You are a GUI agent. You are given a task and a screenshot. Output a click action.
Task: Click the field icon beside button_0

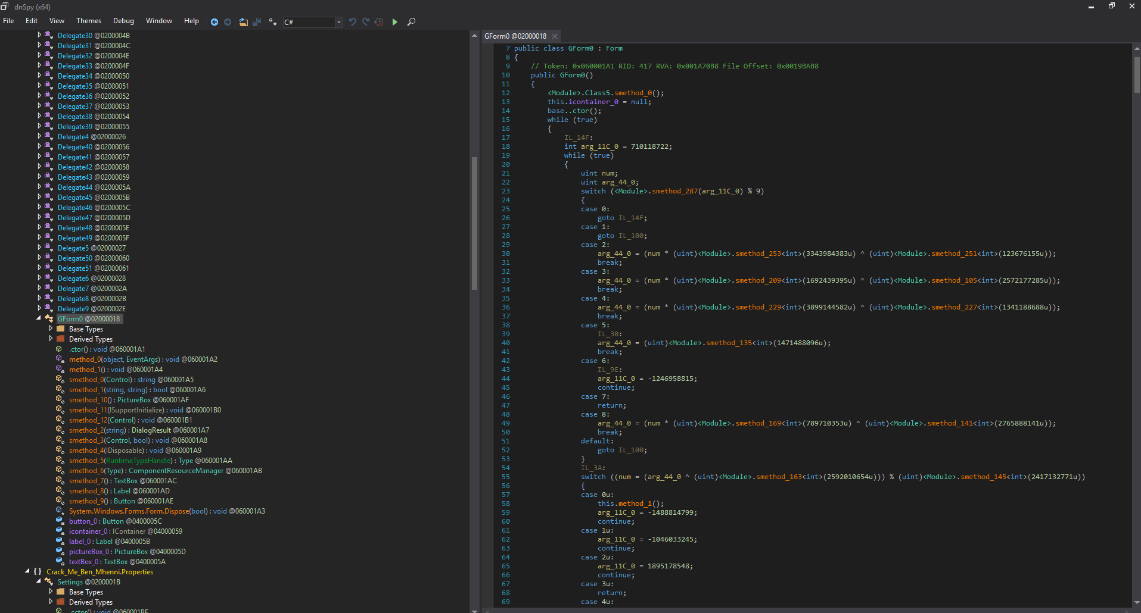(x=60, y=521)
